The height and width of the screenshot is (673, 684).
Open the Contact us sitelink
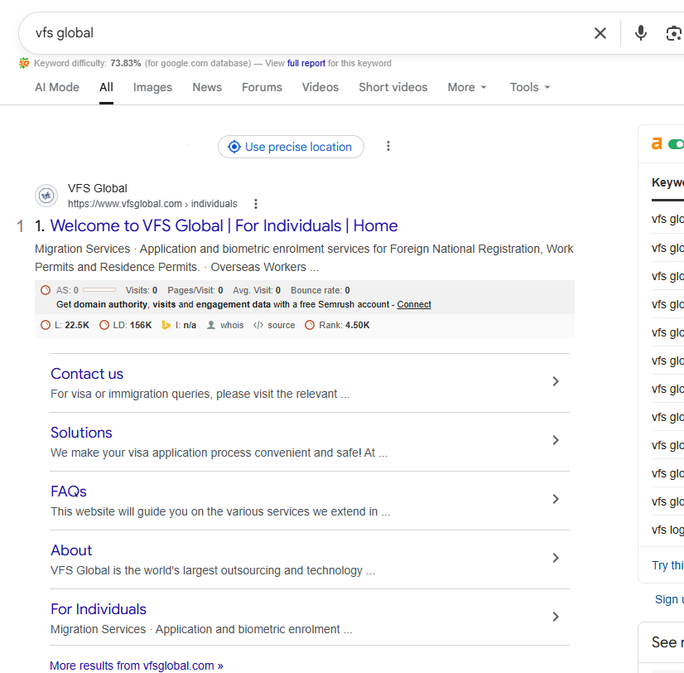[87, 374]
